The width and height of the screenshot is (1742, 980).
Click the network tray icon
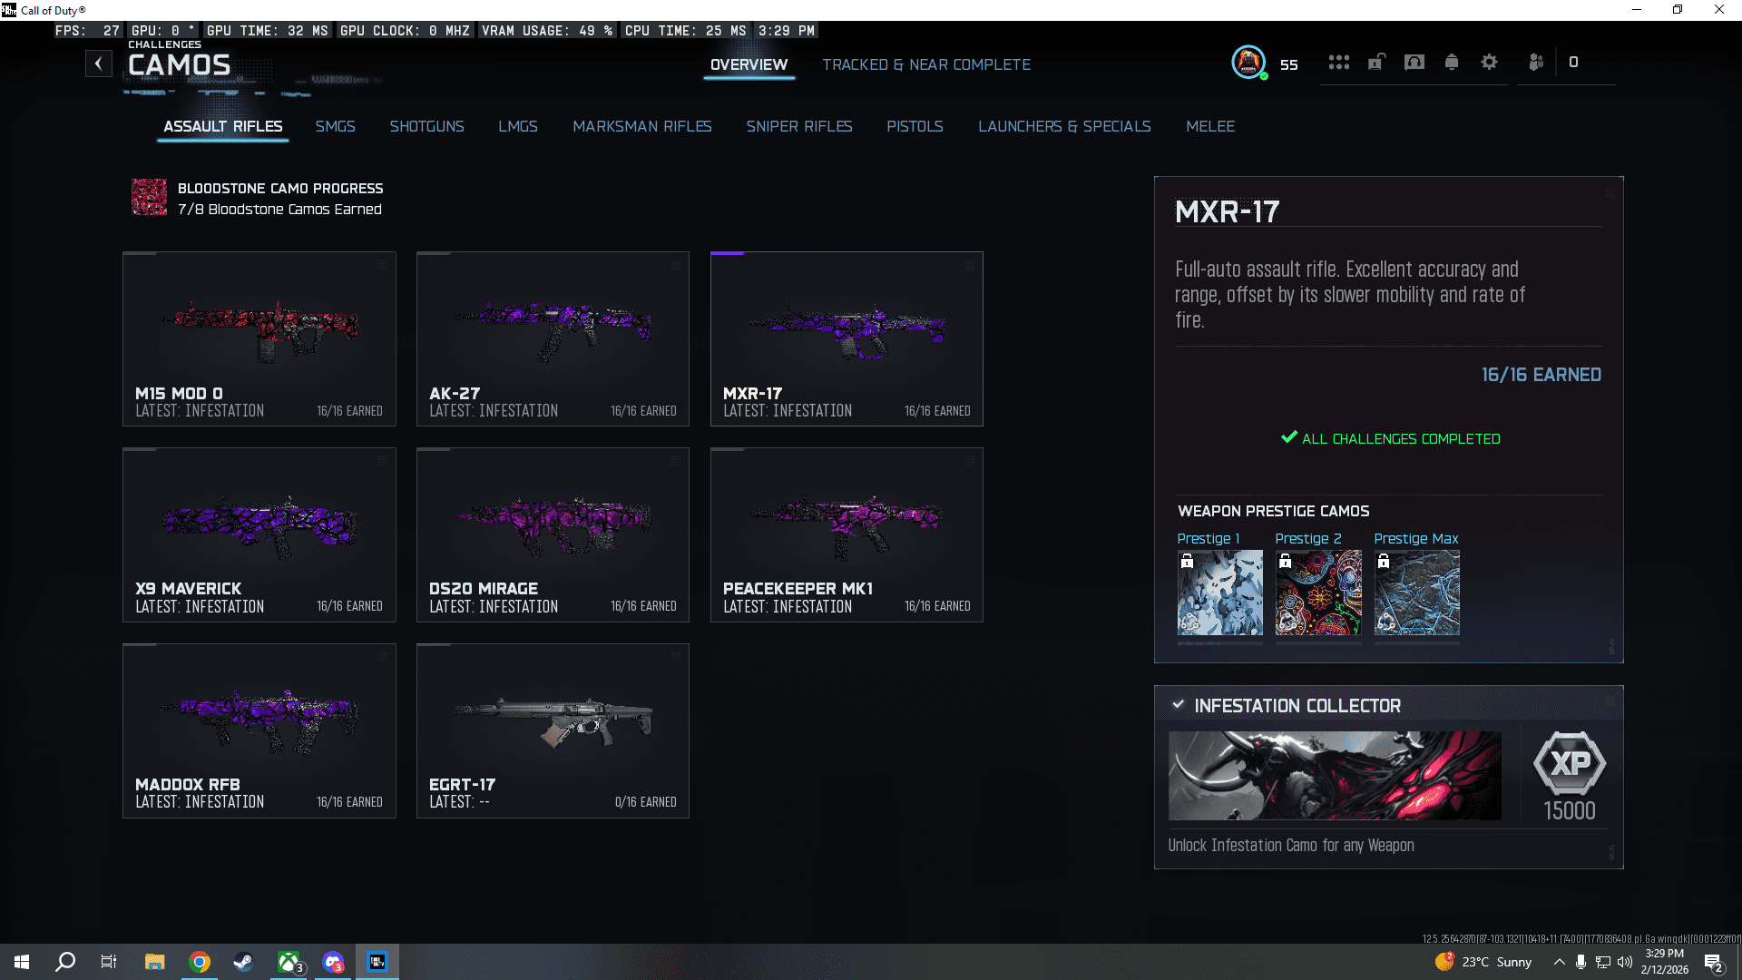[x=1603, y=962]
